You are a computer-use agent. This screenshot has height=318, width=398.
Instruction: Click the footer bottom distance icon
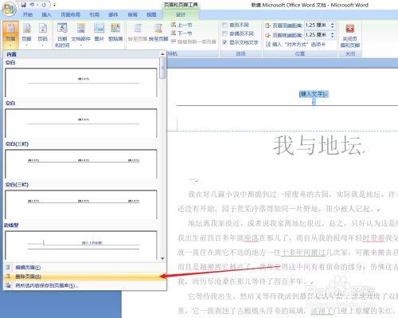(267, 35)
